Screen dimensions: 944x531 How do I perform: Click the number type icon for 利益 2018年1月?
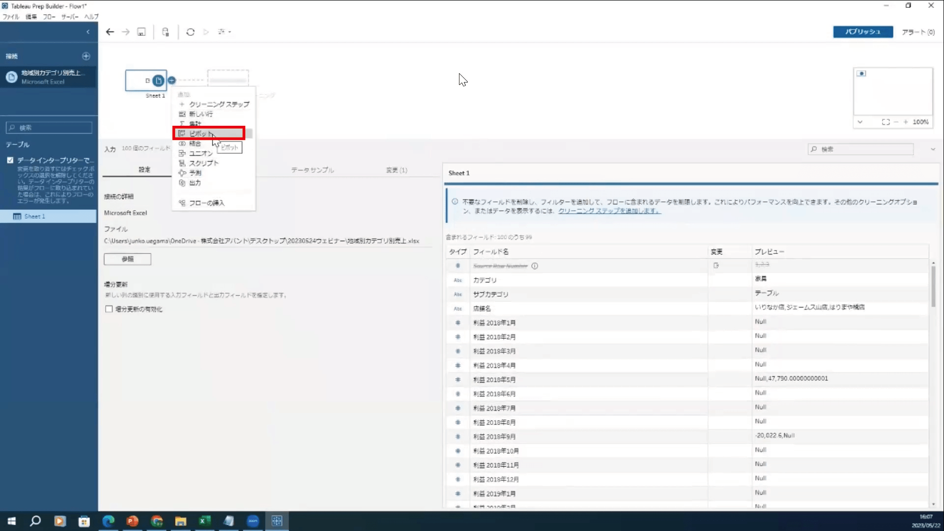pos(458,323)
